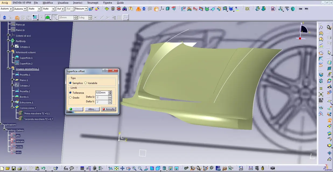Expand the Estrusione.1 tree node

point(12,102)
